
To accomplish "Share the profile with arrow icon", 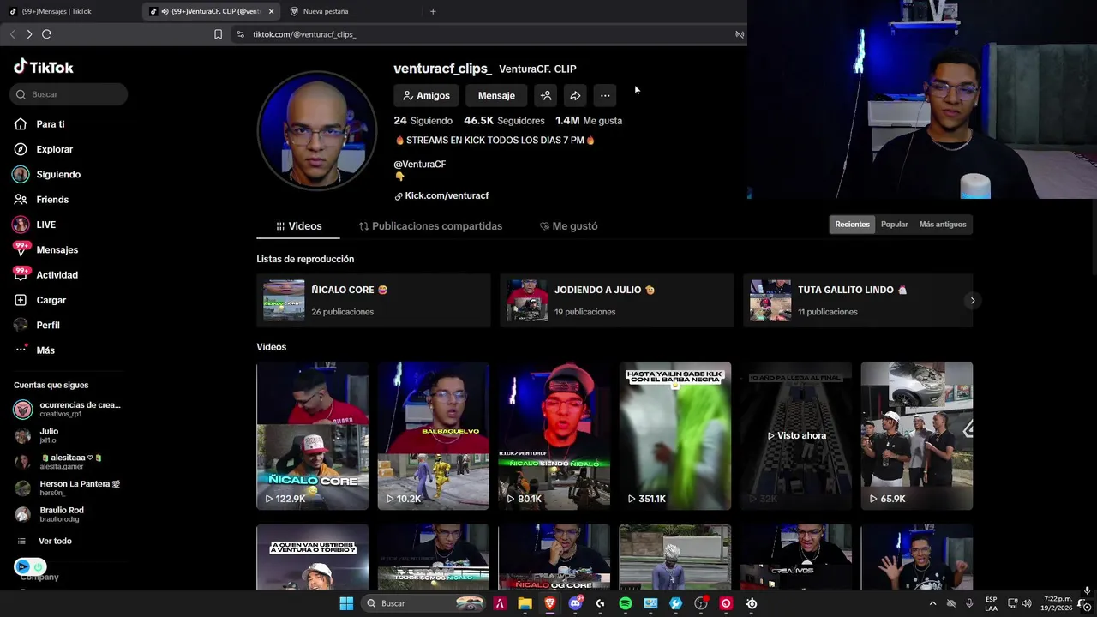I will point(575,95).
